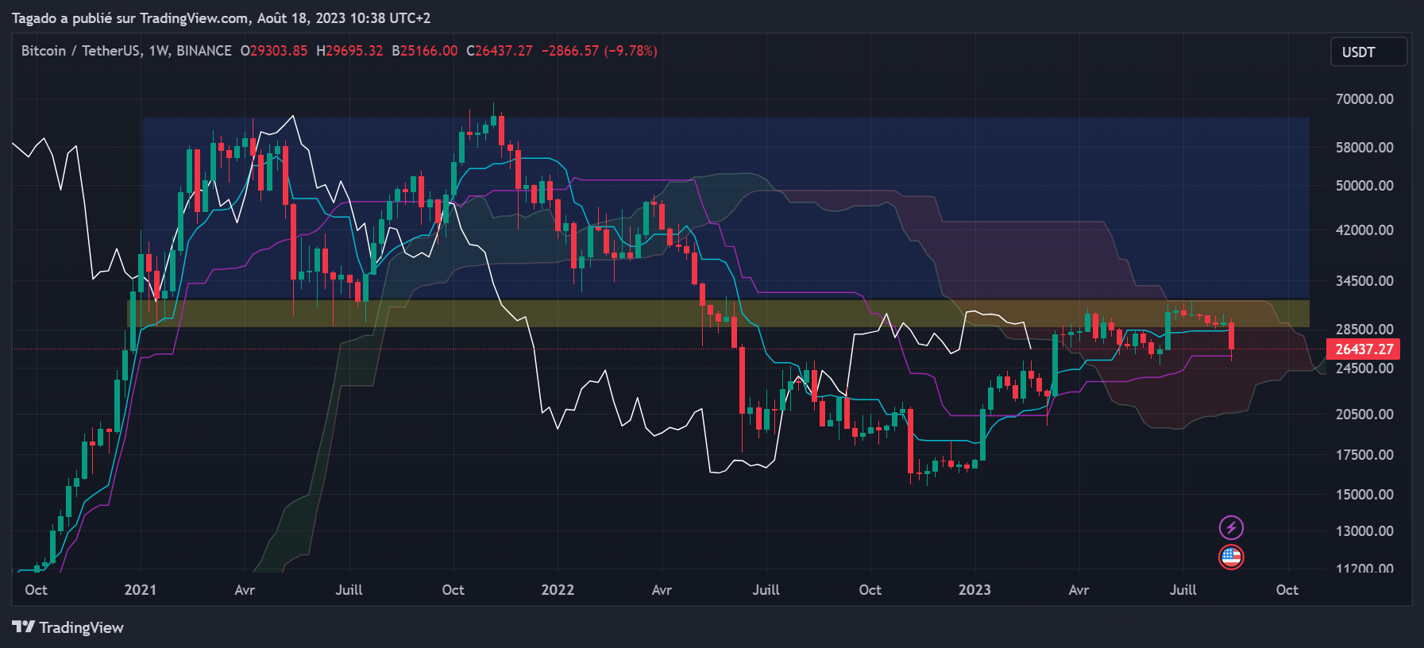The width and height of the screenshot is (1424, 648).
Task: Click the low price value B25166.00
Action: 425,51
